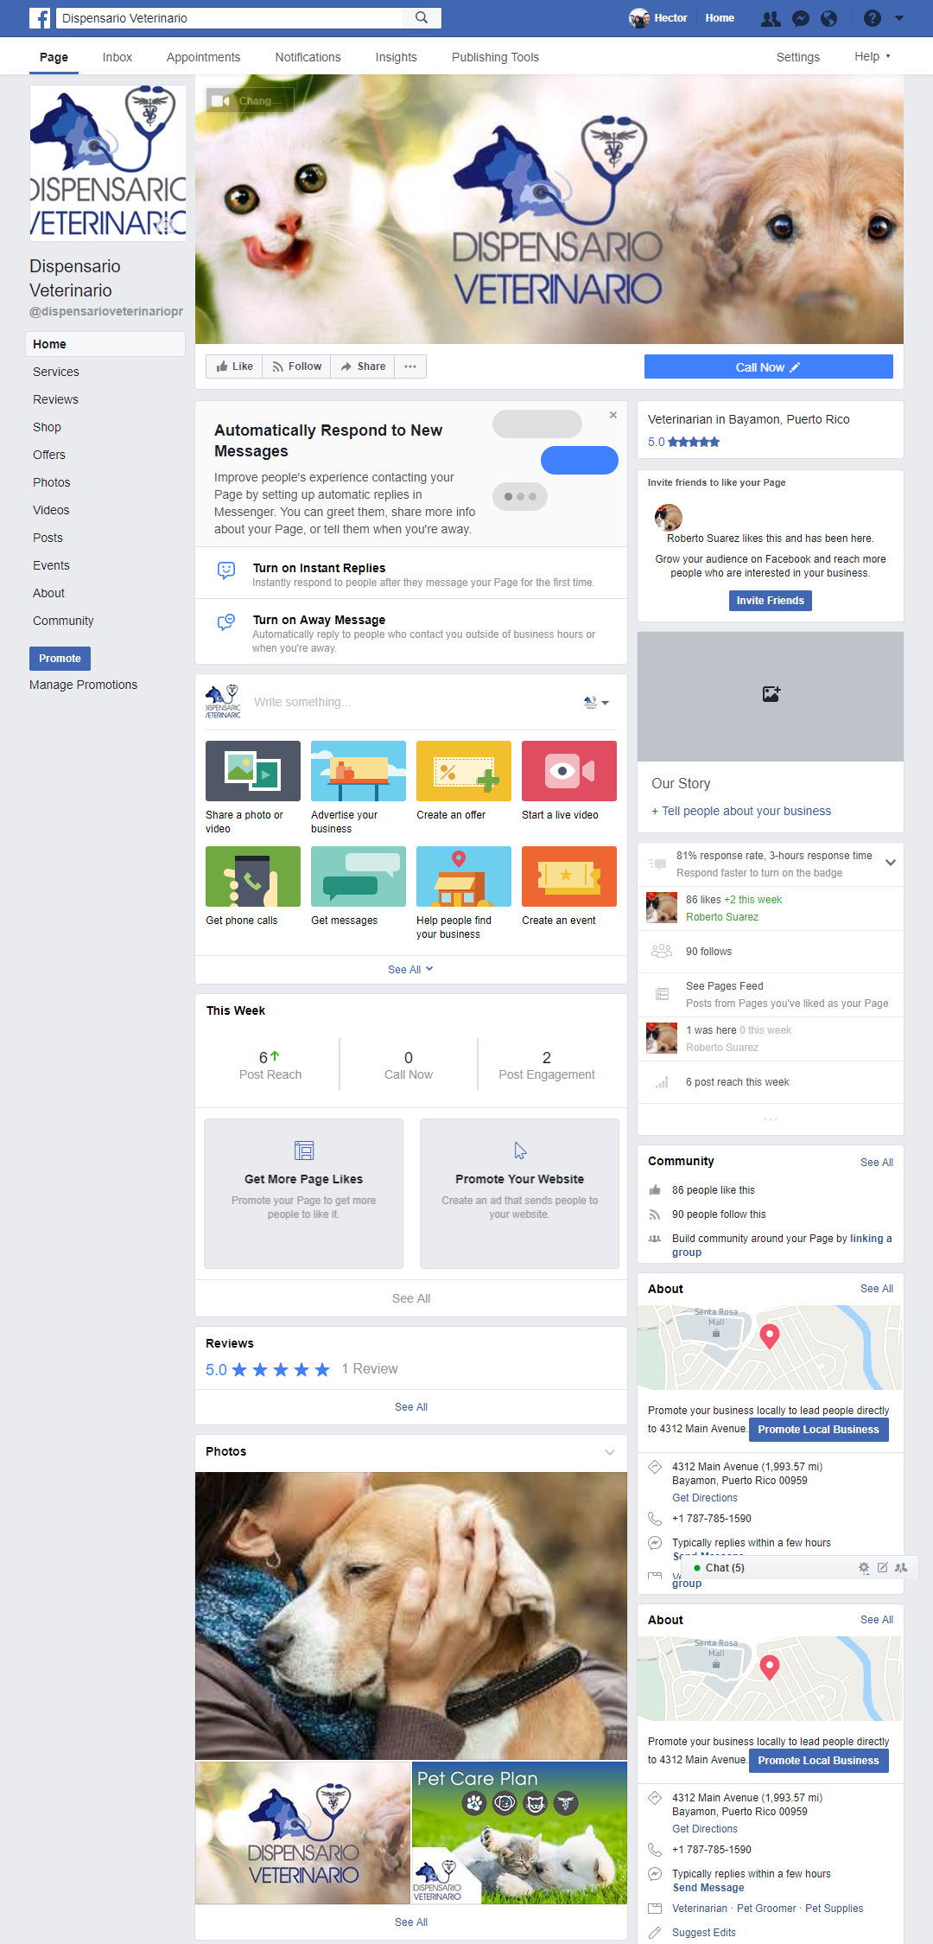This screenshot has height=1944, width=933.
Task: Click the create group icon in chat bar
Action: pos(901,1567)
